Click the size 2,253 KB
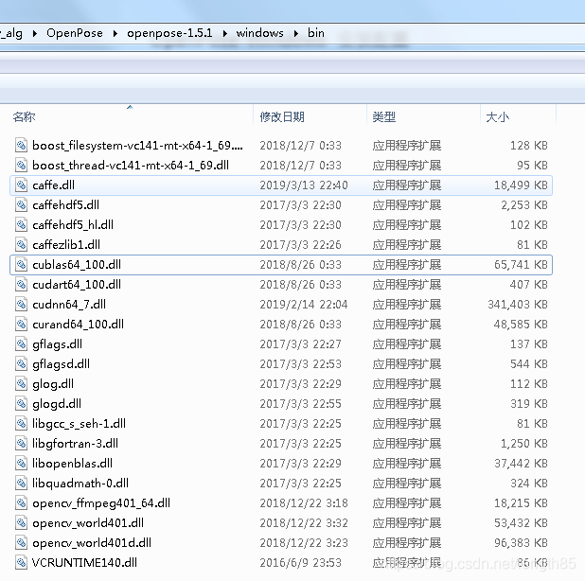 [x=524, y=204]
